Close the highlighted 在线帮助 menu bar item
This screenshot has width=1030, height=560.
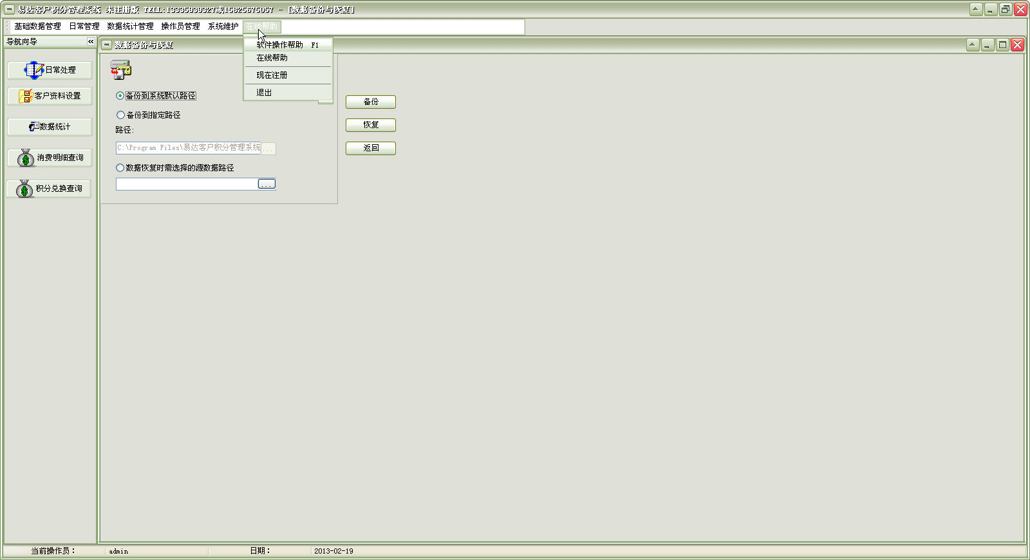pos(262,26)
